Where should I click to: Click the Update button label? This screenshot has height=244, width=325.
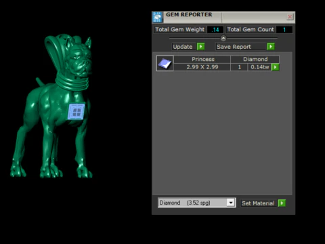183,47
